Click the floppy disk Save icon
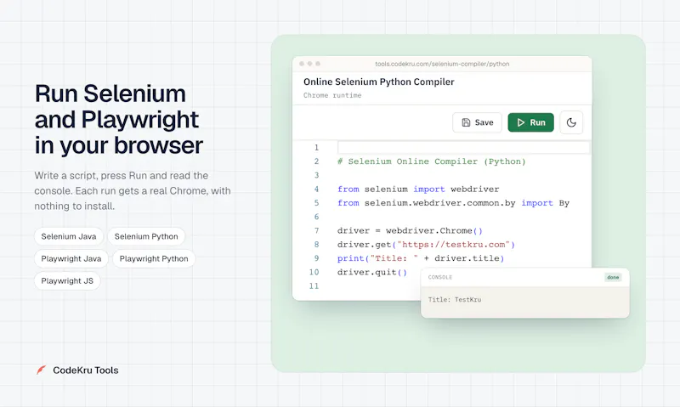Image resolution: width=680 pixels, height=407 pixels. (x=466, y=122)
